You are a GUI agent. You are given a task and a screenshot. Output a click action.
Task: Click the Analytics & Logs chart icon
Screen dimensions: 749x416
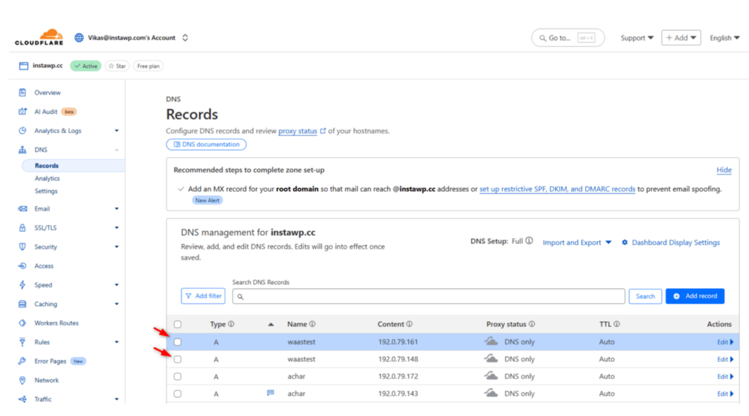23,130
